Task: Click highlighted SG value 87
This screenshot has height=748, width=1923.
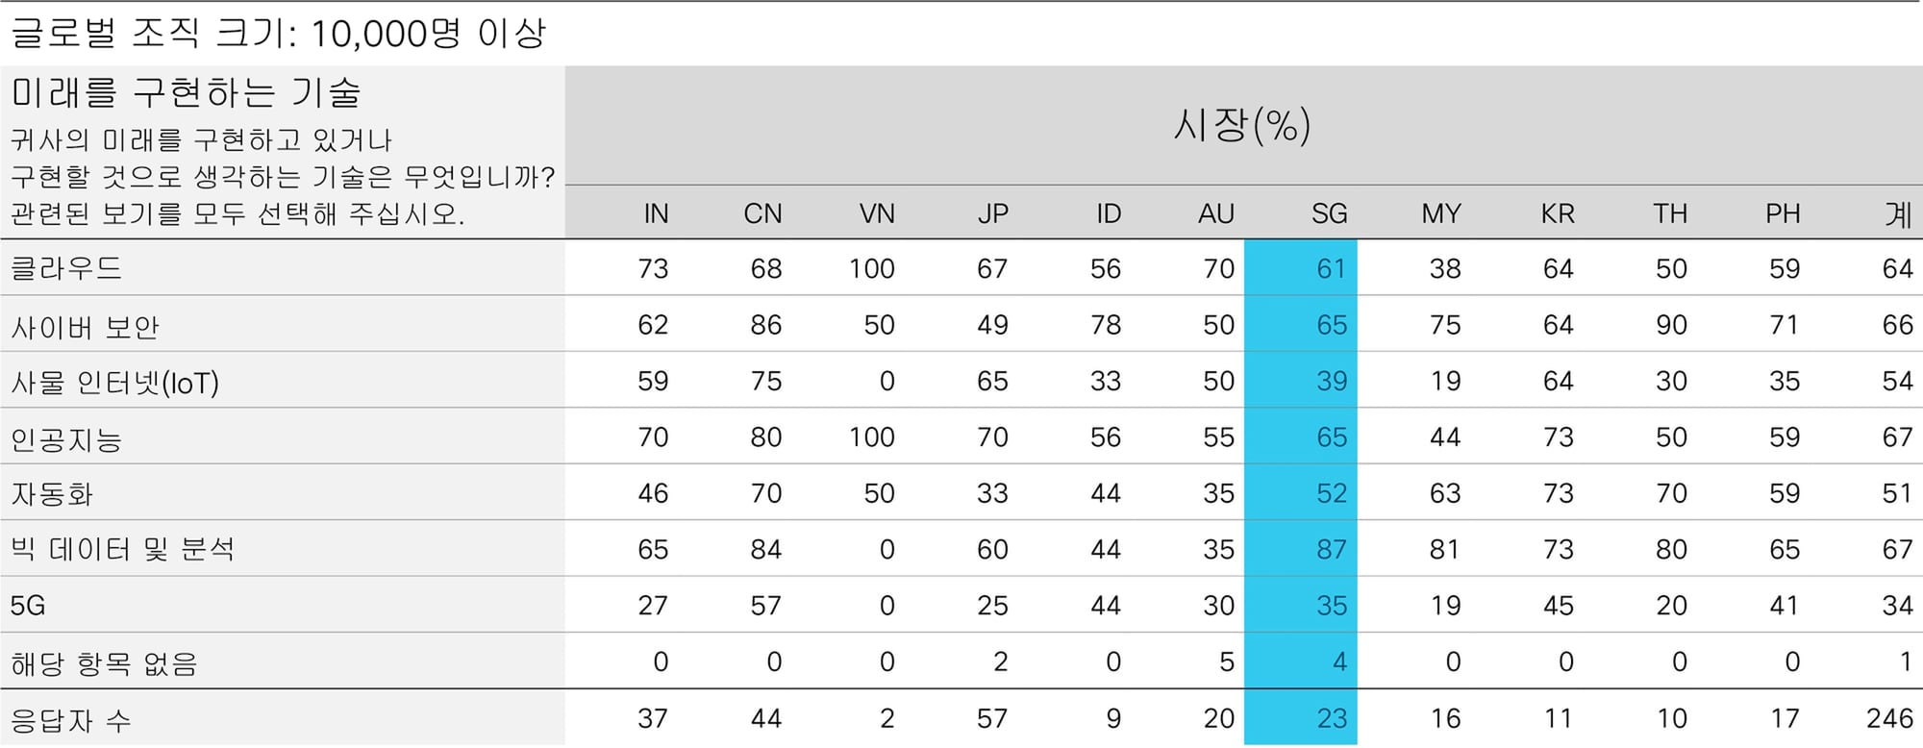Action: pyautogui.click(x=1331, y=550)
